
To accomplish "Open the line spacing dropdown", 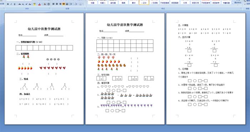I will coord(71,4).
